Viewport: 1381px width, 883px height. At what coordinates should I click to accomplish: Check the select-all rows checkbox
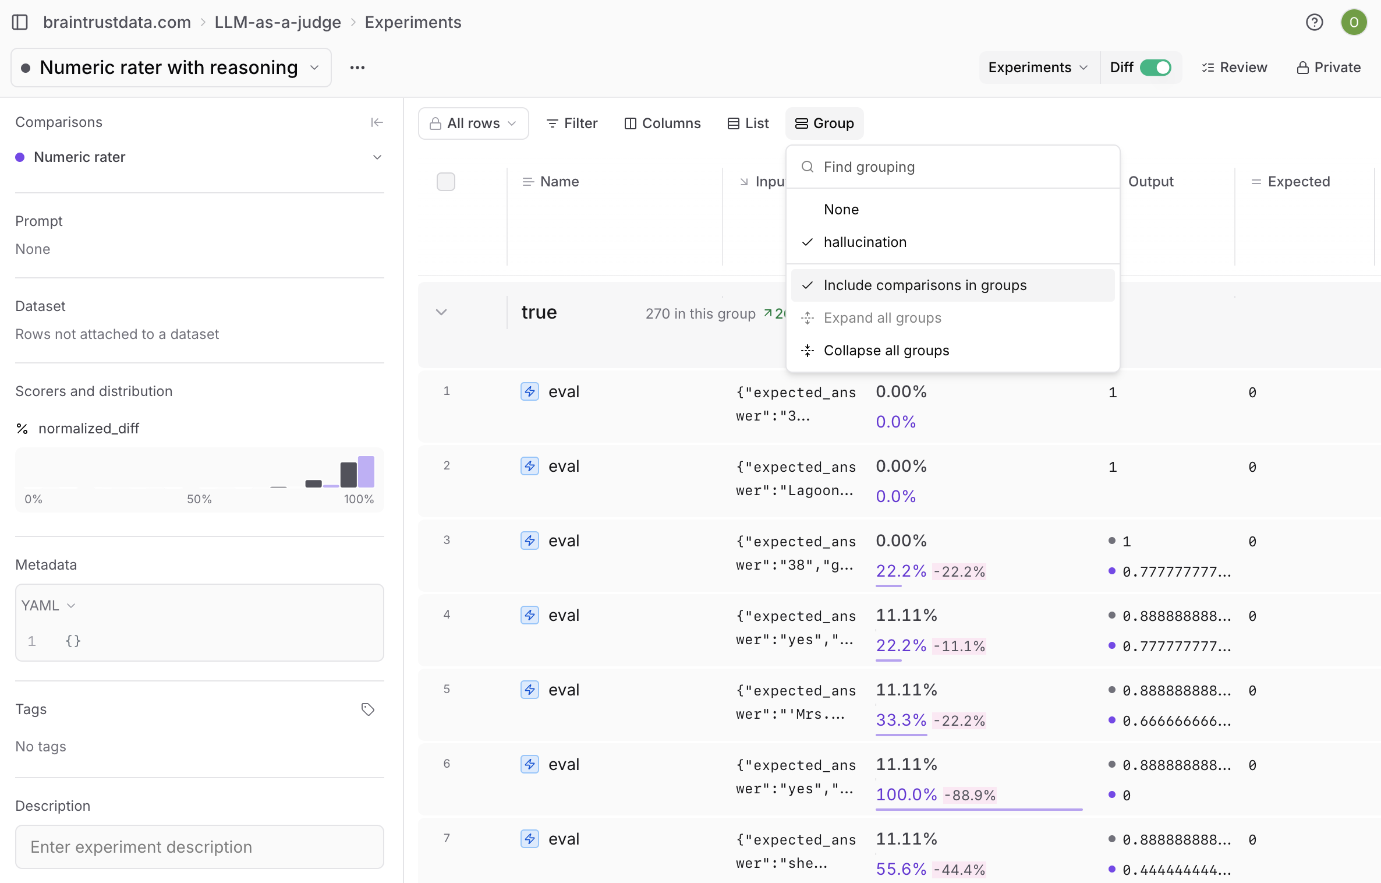pyautogui.click(x=445, y=182)
